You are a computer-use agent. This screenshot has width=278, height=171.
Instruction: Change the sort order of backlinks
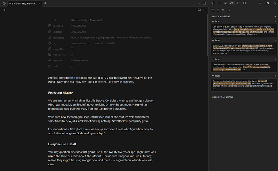pyautogui.click(x=224, y=10)
